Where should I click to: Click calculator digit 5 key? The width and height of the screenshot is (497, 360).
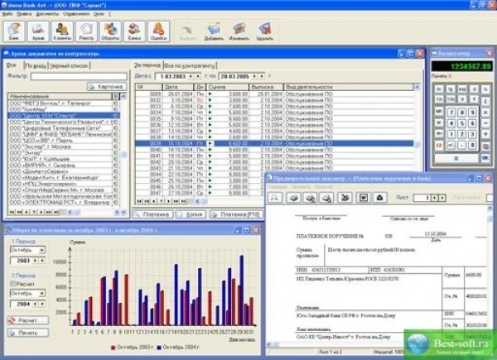click(462, 122)
